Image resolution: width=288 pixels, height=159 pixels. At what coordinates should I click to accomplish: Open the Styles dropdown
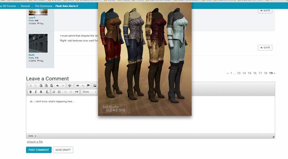(89, 92)
